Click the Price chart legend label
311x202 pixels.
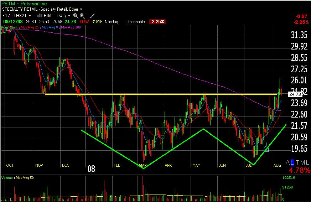9,27
